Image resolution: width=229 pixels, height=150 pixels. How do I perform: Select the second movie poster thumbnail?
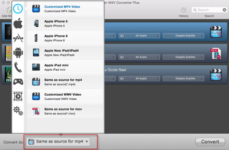[8, 53]
